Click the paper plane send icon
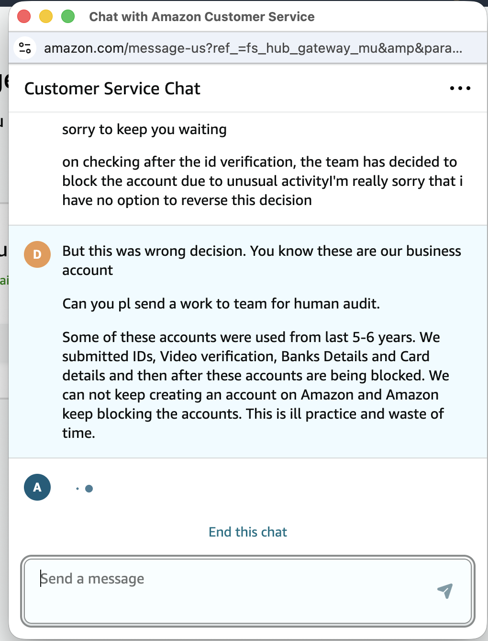 [x=445, y=591]
